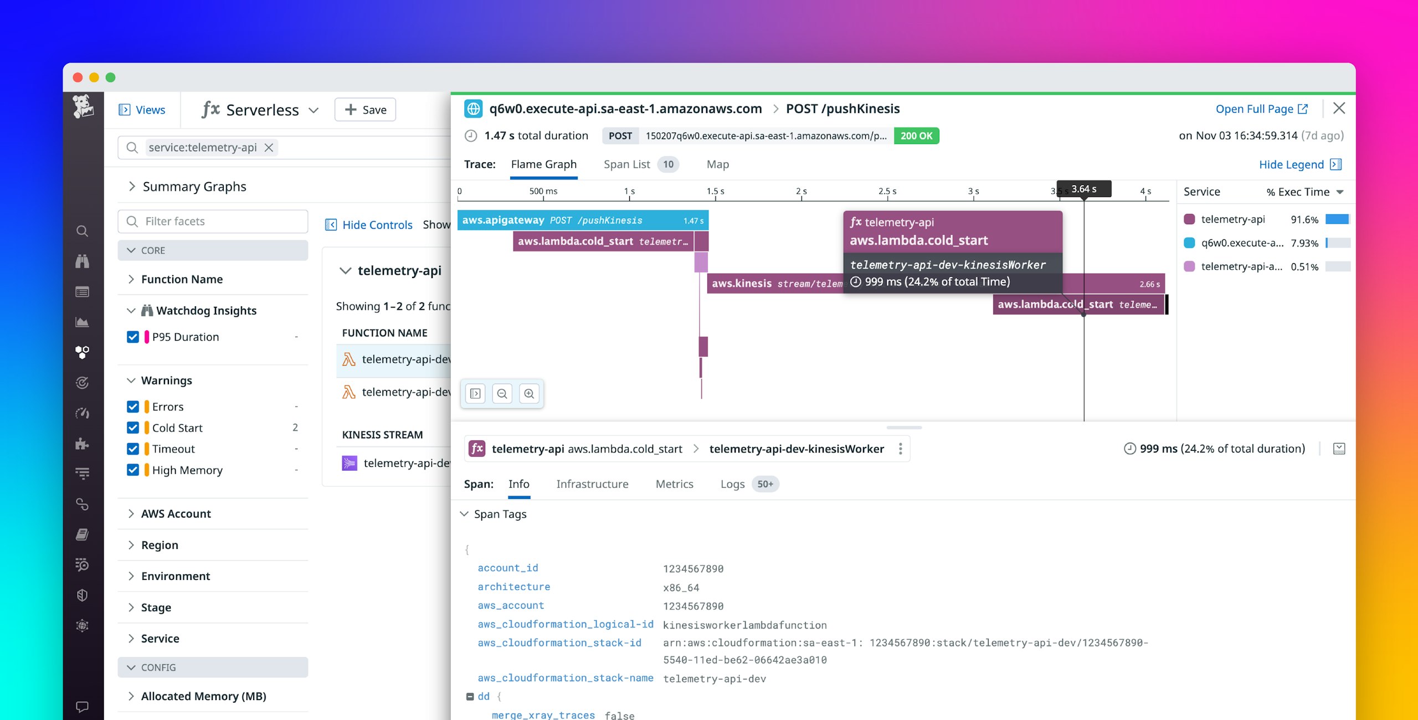Image resolution: width=1418 pixels, height=720 pixels.
Task: Click the Open Full Page link
Action: [1255, 109]
